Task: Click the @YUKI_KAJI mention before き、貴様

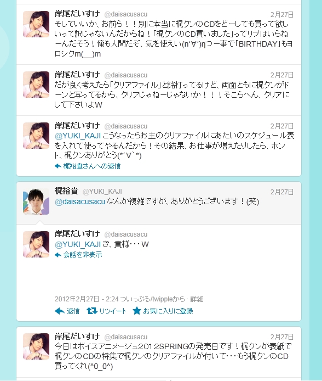Action: (x=78, y=244)
